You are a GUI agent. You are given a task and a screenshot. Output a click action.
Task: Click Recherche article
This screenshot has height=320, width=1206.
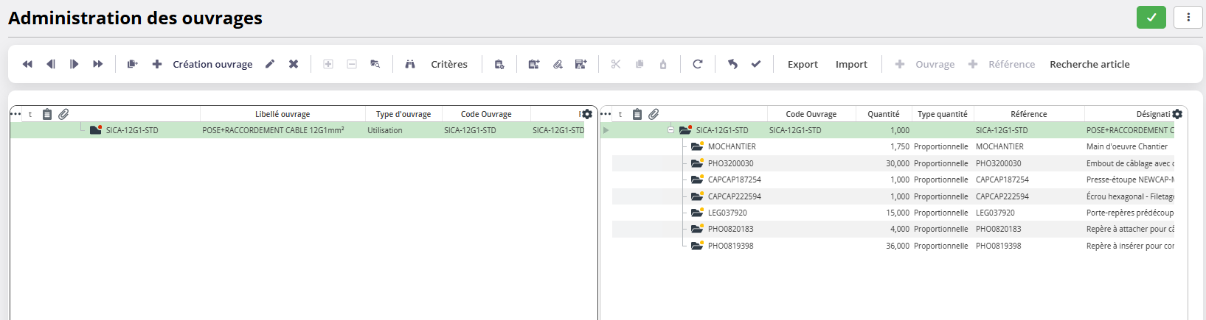1089,64
